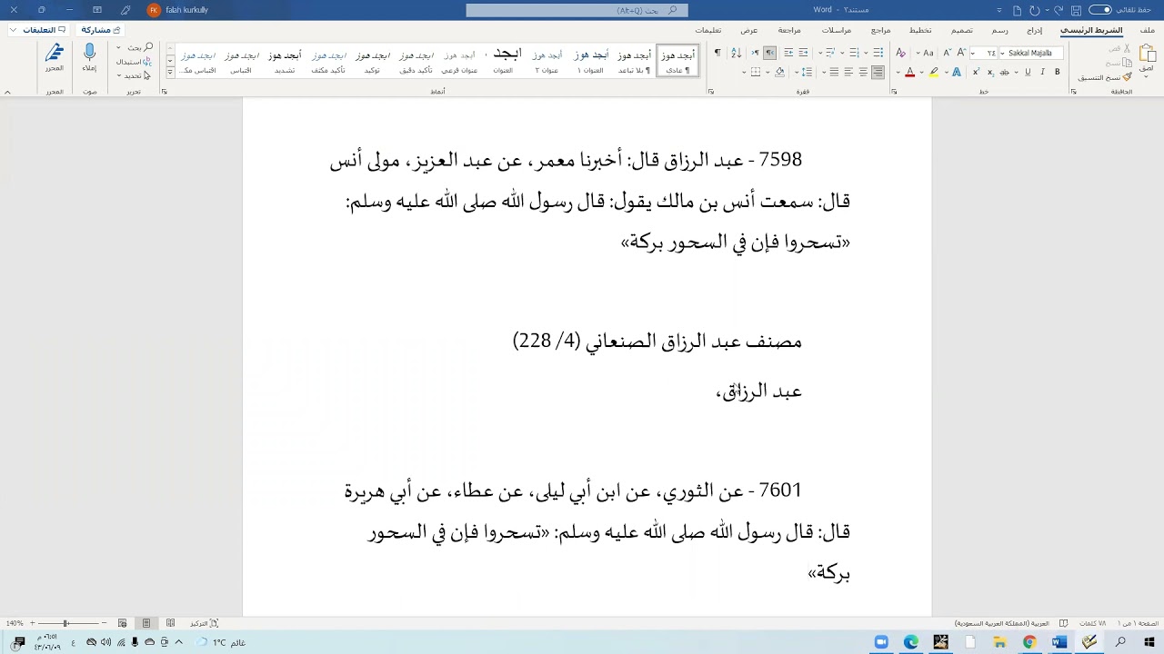Open text highlight color dropdown arrow
This screenshot has height=654, width=1164.
(922, 72)
